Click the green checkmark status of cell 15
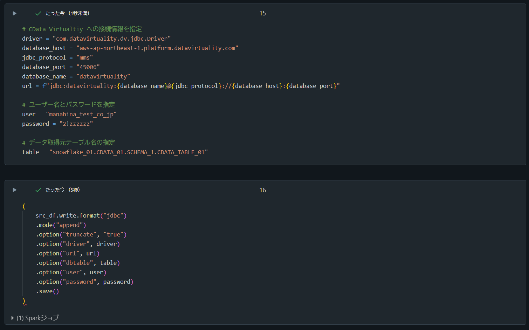The width and height of the screenshot is (529, 330). coord(39,13)
